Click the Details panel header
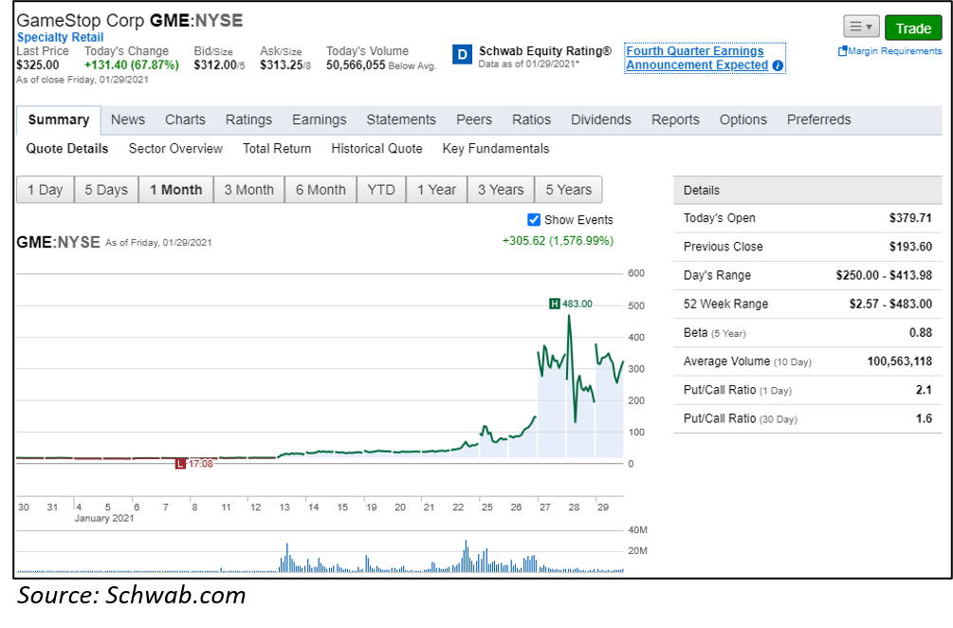 point(808,191)
